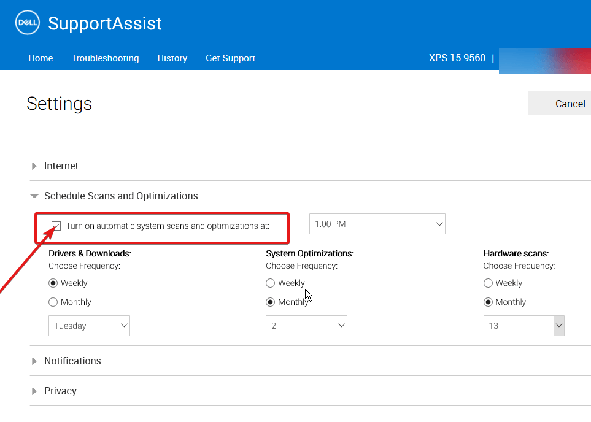Open the Home tab

(x=41, y=58)
